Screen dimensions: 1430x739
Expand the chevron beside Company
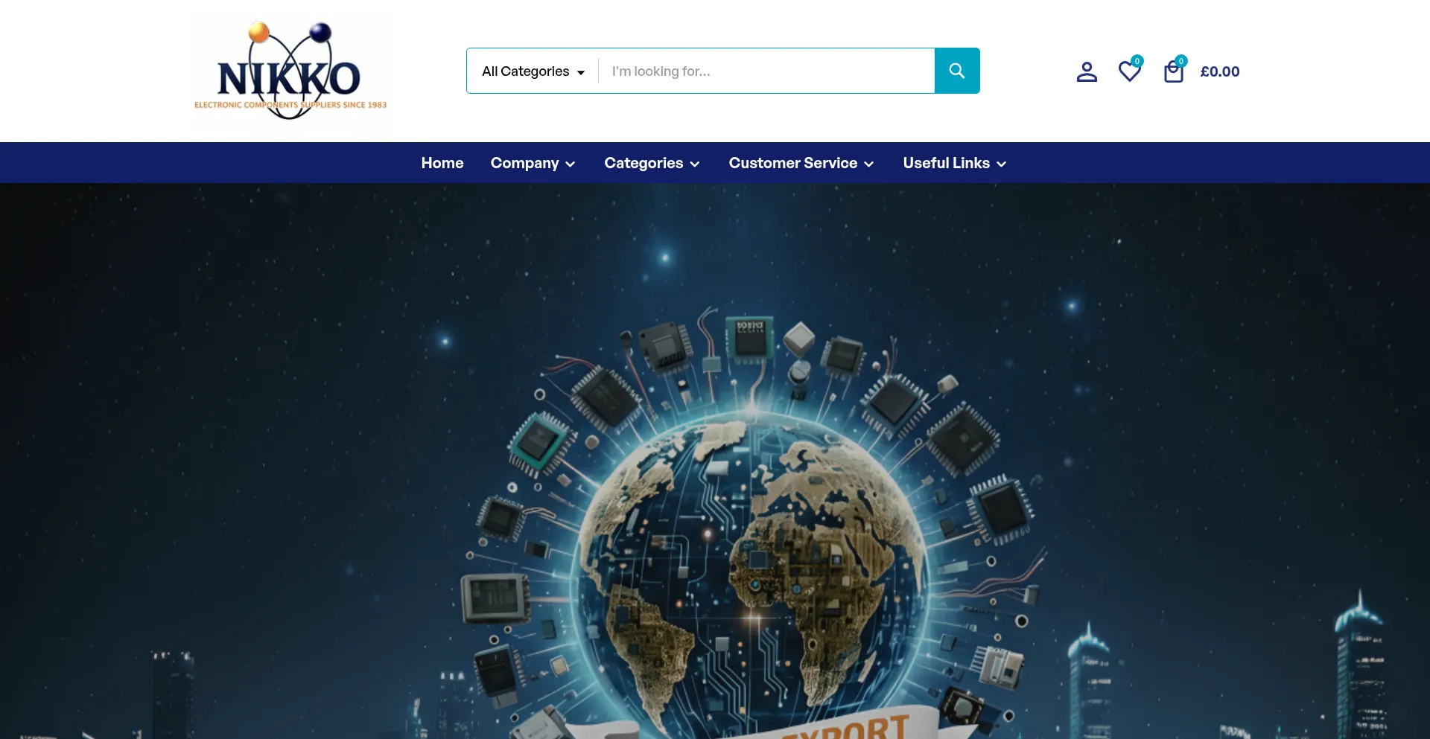(x=571, y=164)
